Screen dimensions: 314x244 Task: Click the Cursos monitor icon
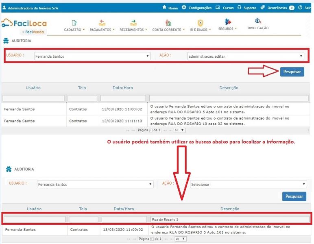point(218,7)
